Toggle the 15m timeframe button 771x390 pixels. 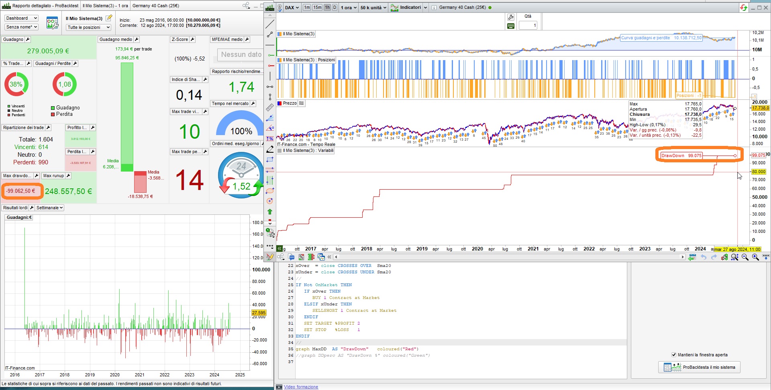pos(317,8)
